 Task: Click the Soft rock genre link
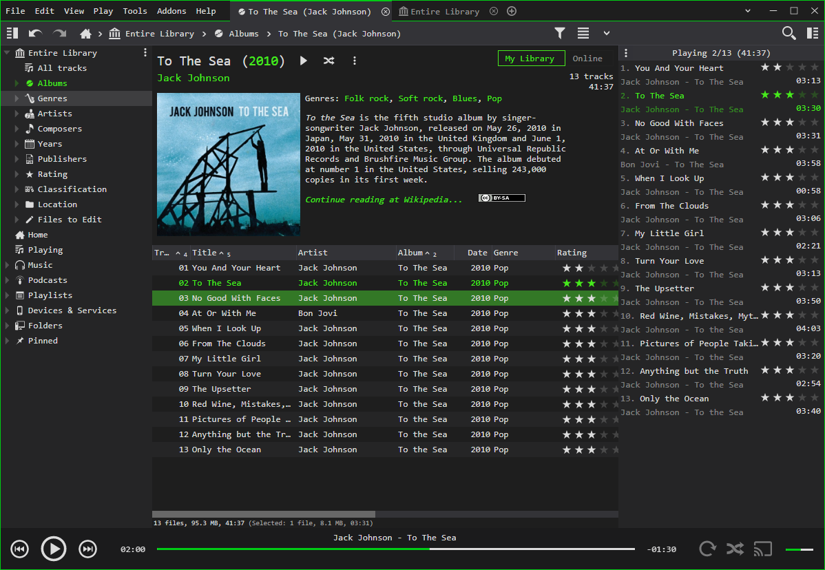tap(421, 98)
